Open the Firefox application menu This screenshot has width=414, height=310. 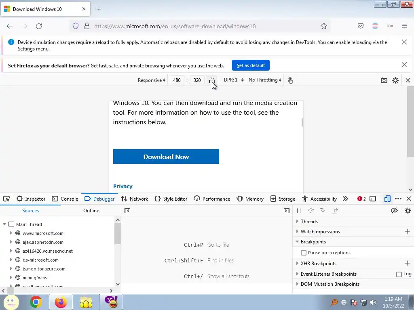click(404, 26)
